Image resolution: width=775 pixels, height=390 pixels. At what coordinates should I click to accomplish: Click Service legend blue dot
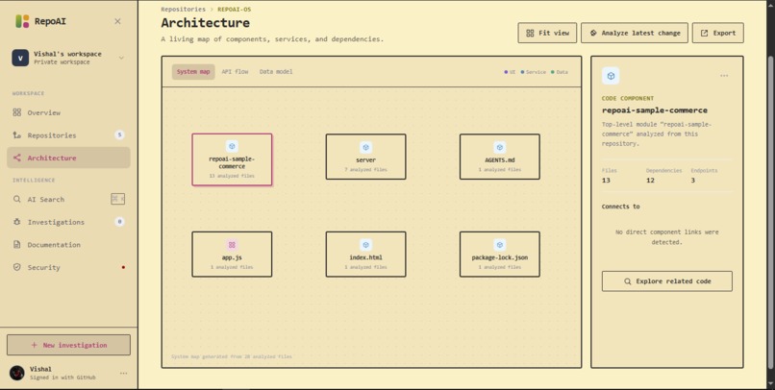[x=522, y=72]
